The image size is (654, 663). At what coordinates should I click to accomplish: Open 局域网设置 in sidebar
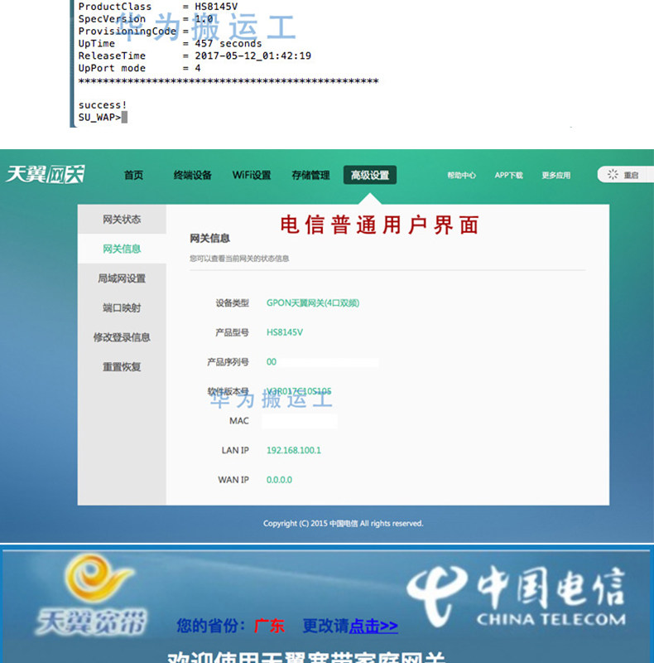122,278
